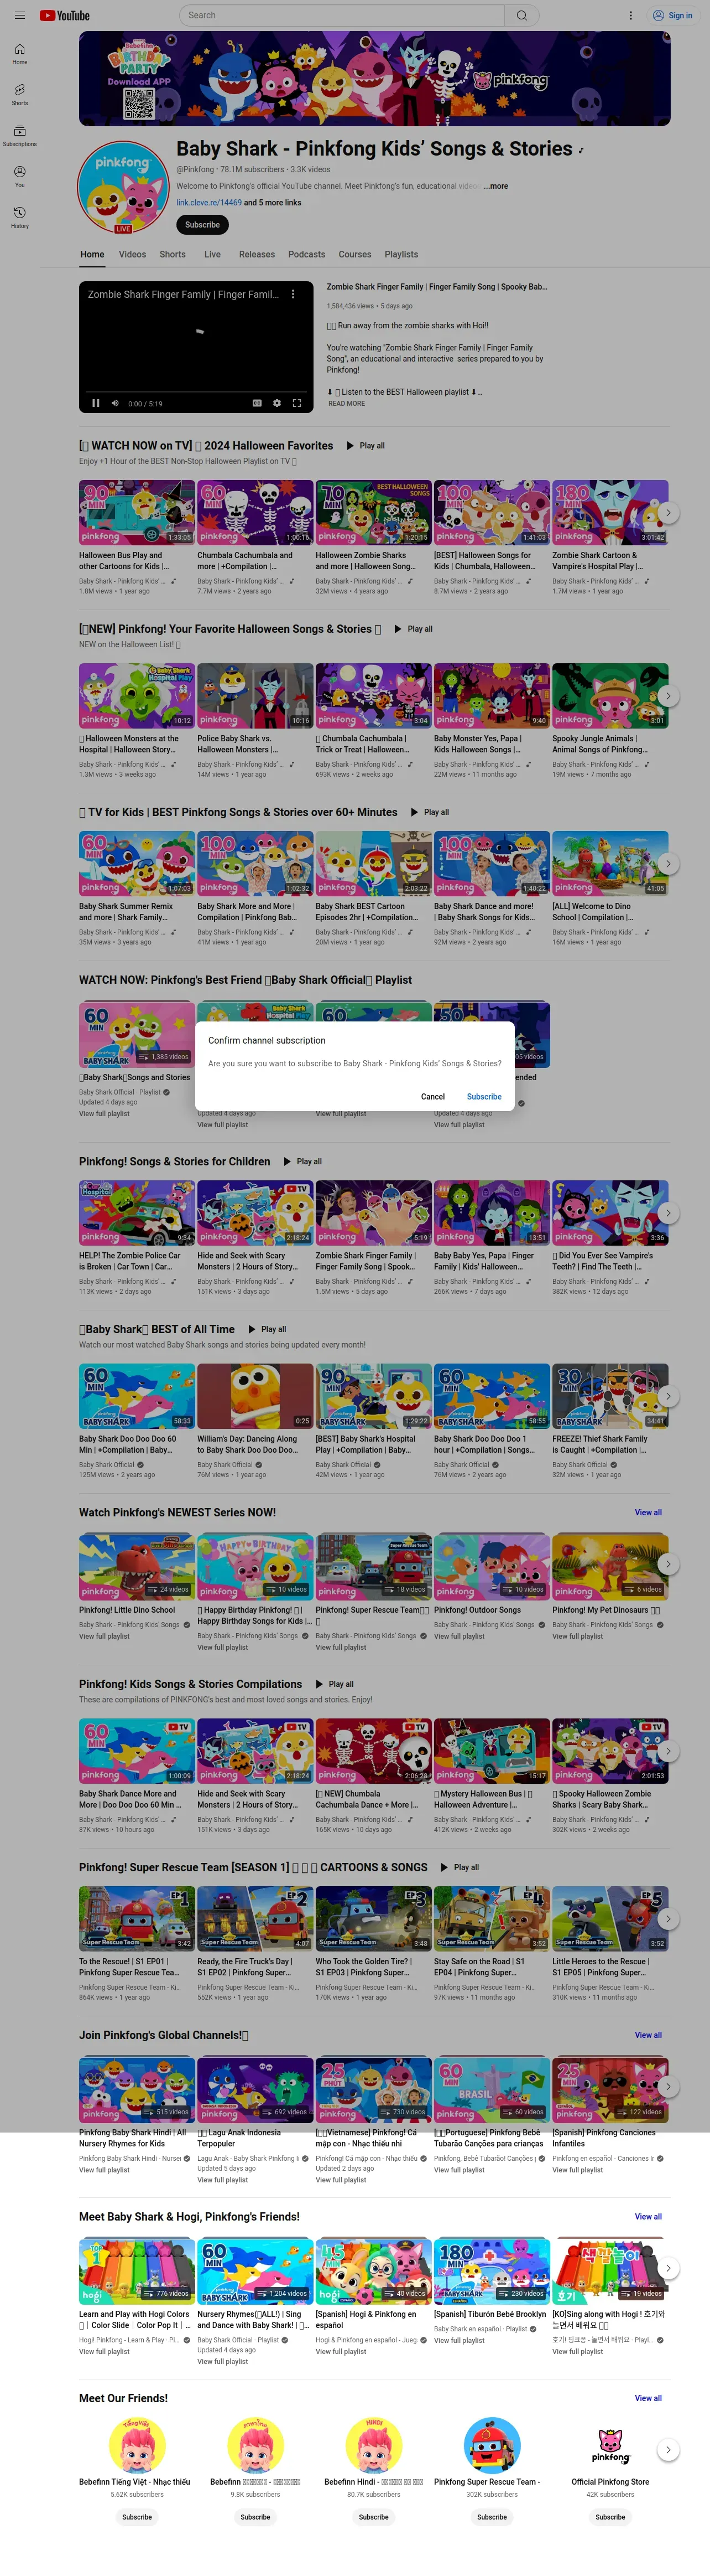Open the hamburger guide menu
This screenshot has width=710, height=2576.
19,15
